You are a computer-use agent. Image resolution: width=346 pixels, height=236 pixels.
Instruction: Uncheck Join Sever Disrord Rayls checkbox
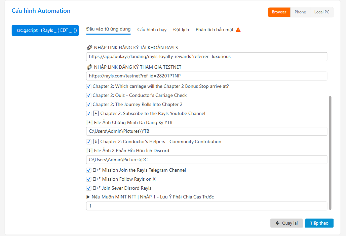coord(89,188)
